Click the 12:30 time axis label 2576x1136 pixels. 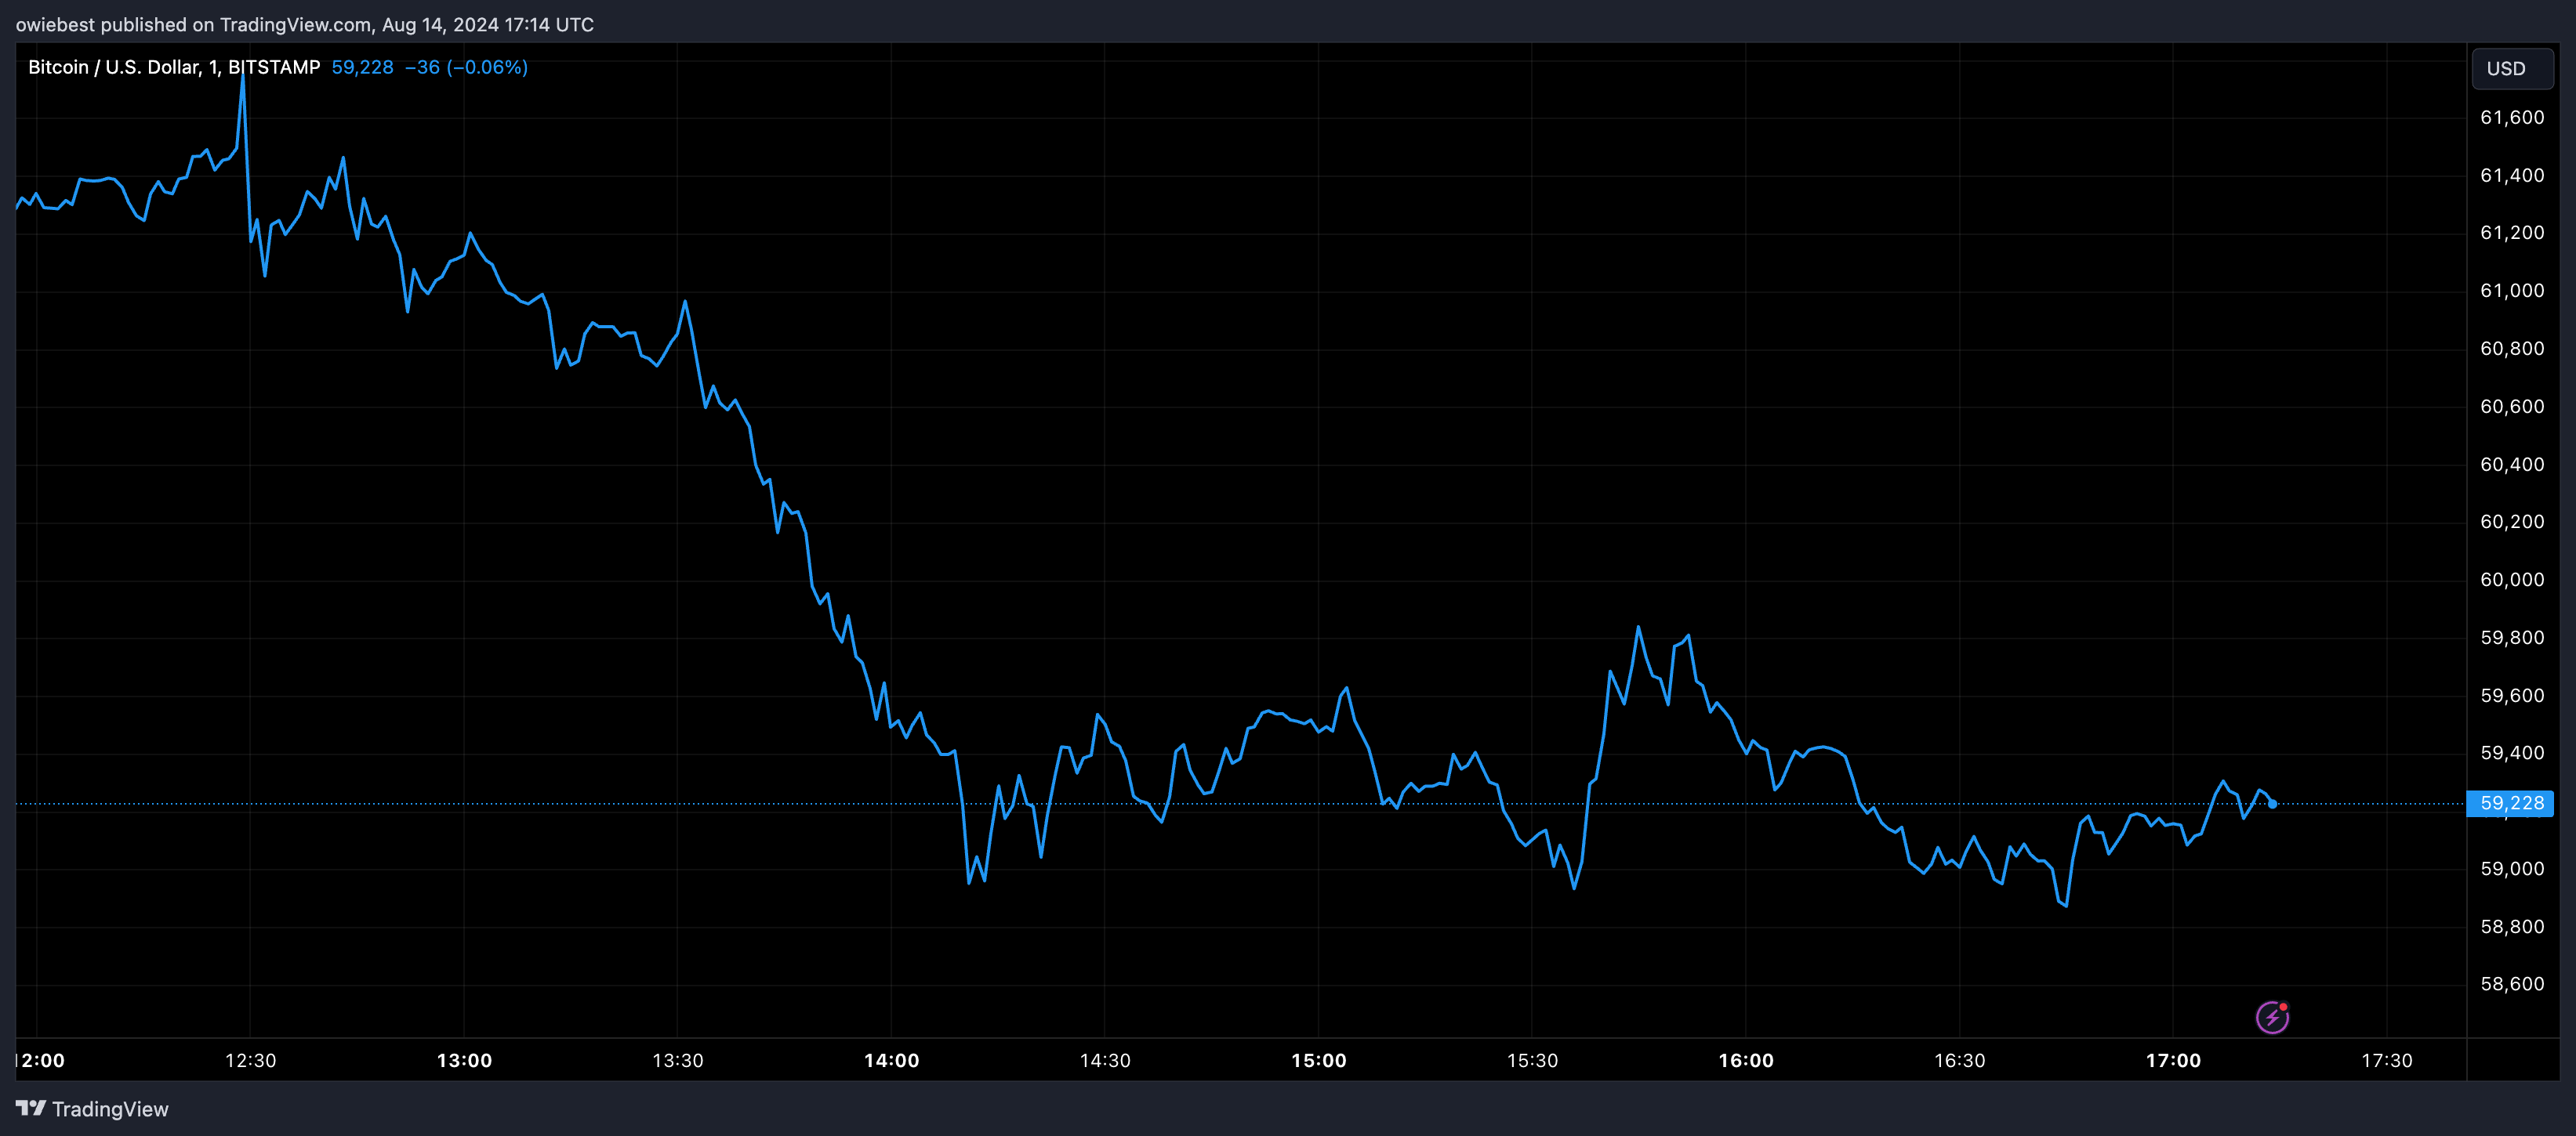point(250,1060)
